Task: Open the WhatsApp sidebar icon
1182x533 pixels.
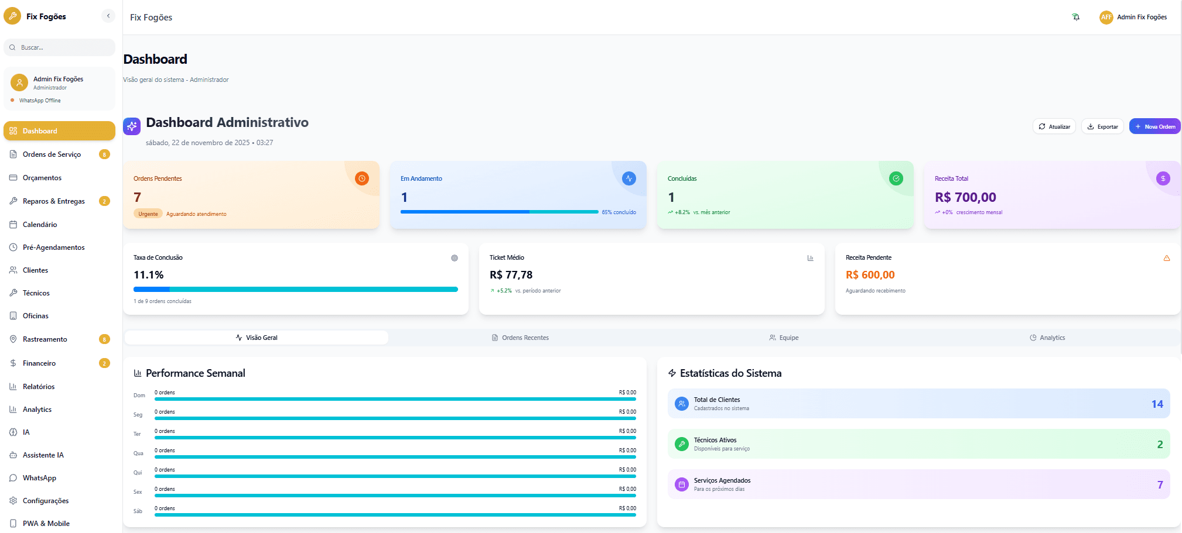Action: tap(13, 477)
